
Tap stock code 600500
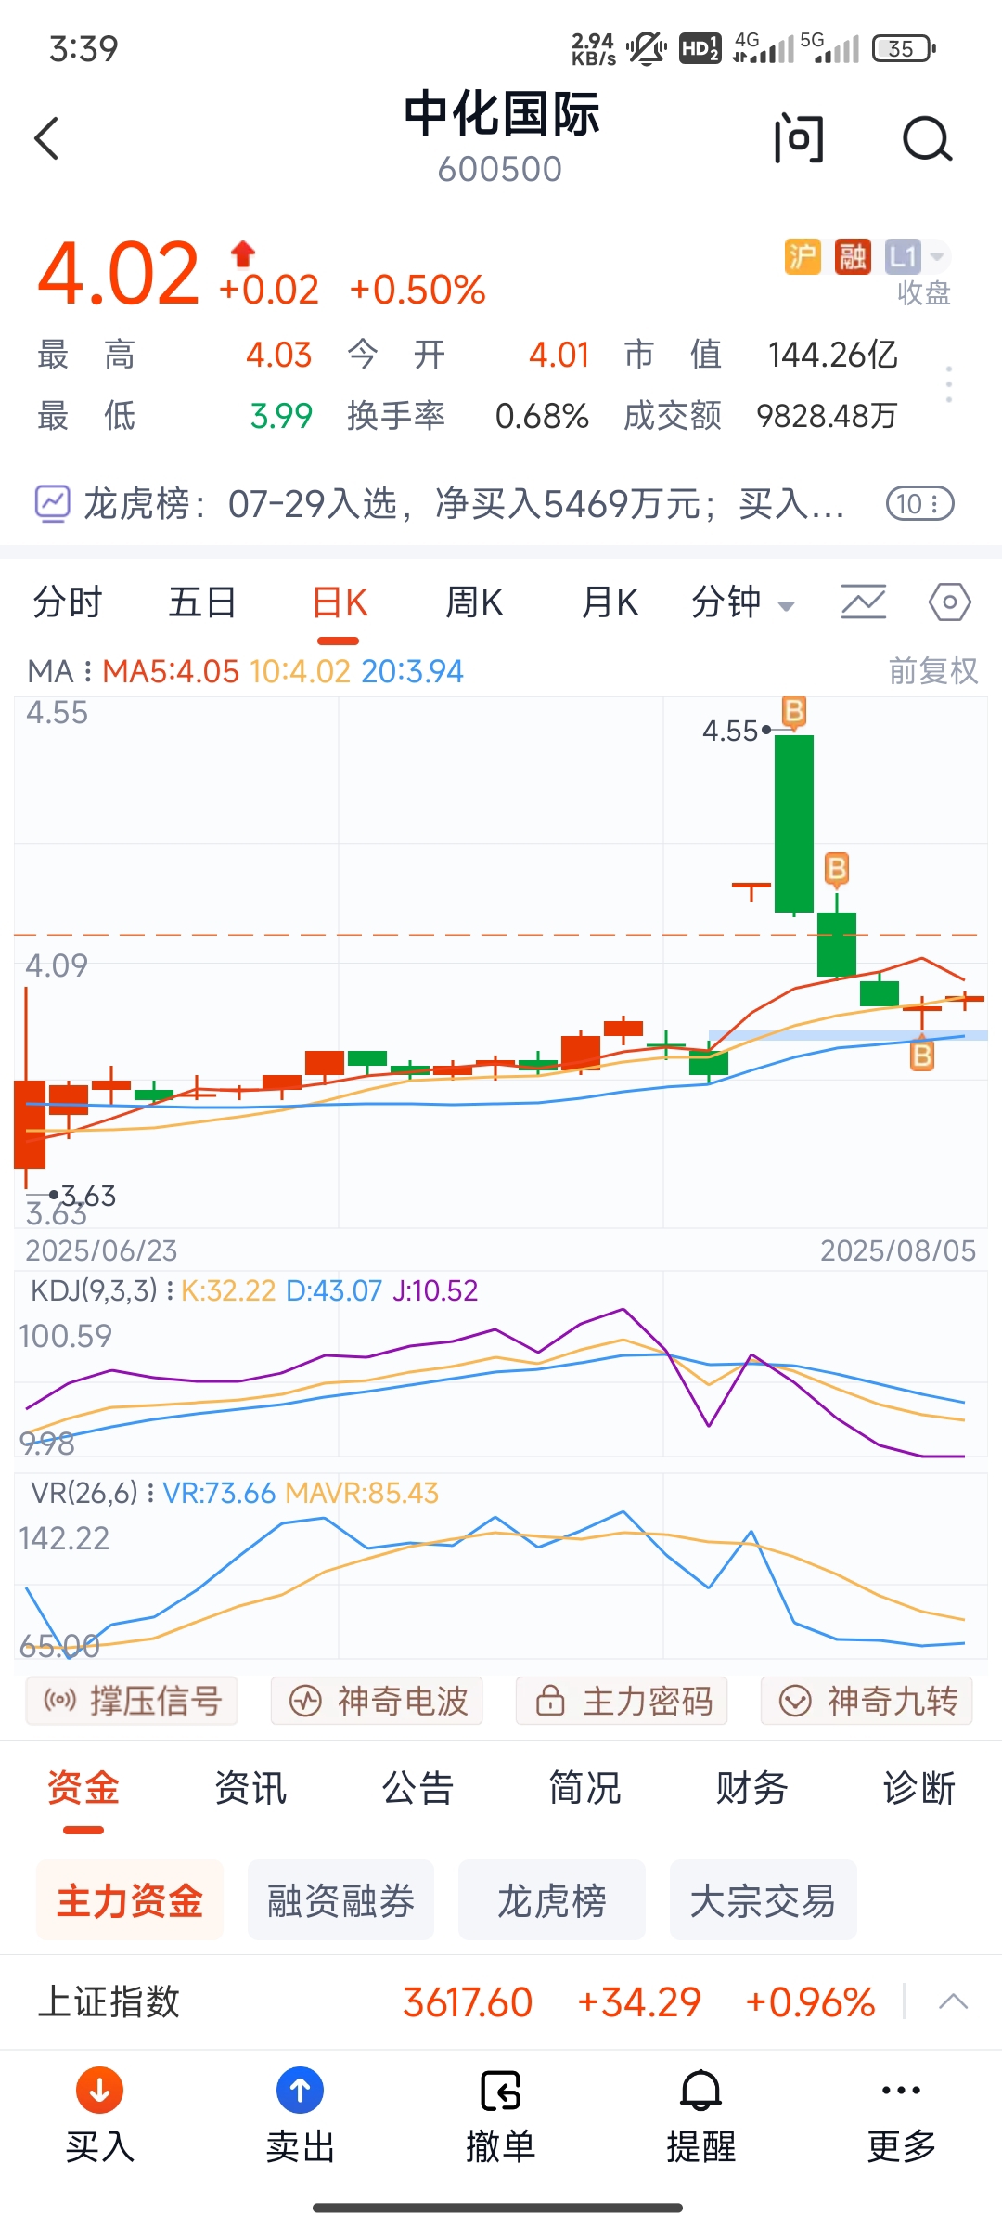(x=500, y=170)
